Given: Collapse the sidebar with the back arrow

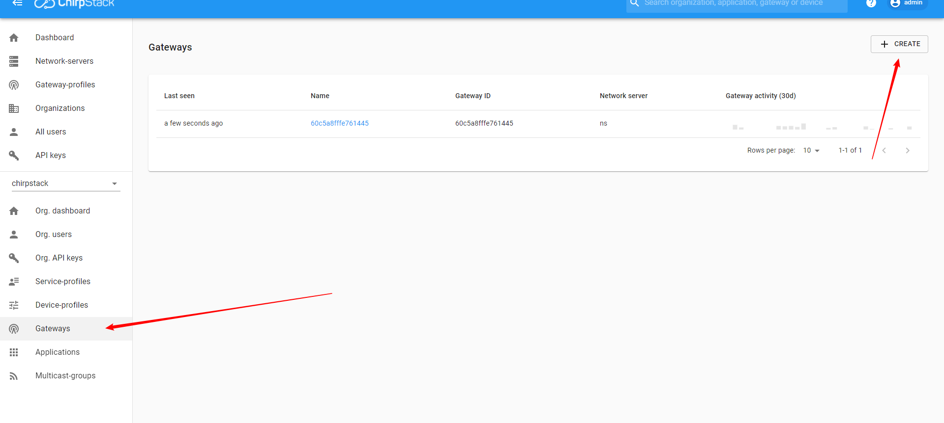Looking at the screenshot, I should point(17,3).
